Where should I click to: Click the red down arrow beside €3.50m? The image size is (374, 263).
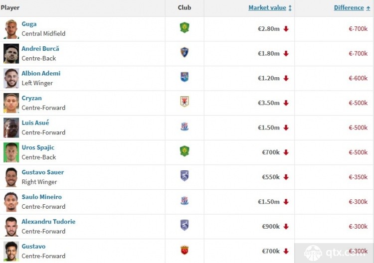[286, 103]
